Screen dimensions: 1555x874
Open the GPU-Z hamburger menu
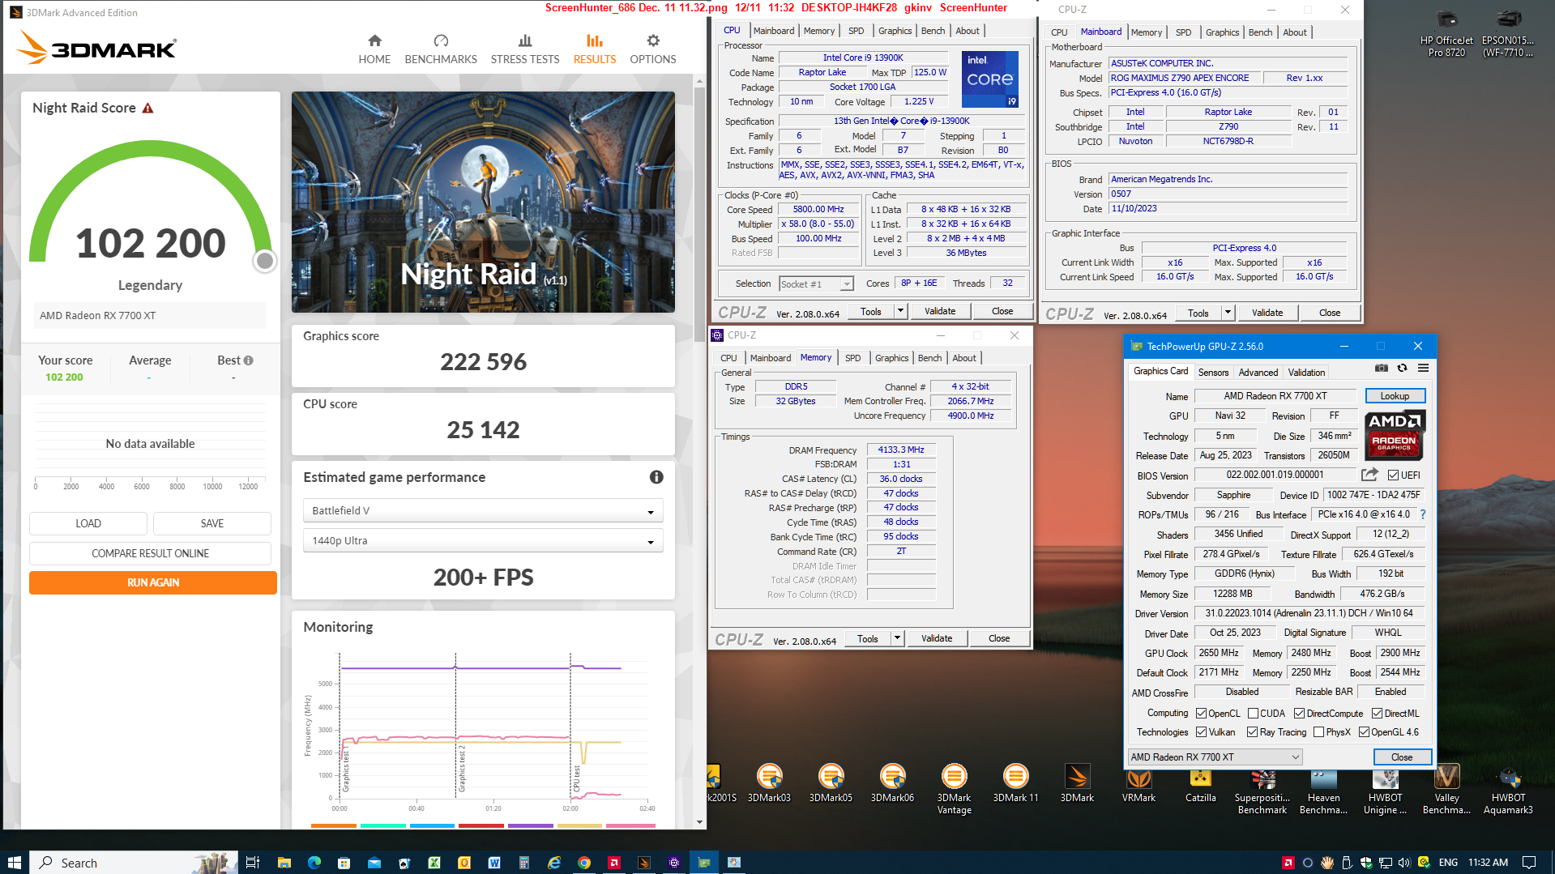(x=1423, y=368)
